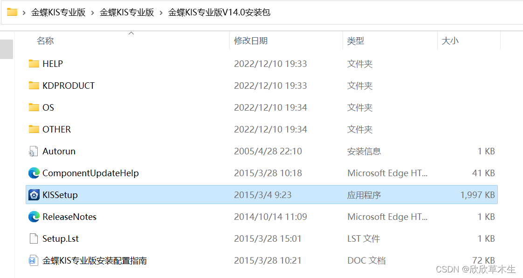The width and height of the screenshot is (523, 278).
Task: Select the Autorun file name
Action: click(x=59, y=151)
